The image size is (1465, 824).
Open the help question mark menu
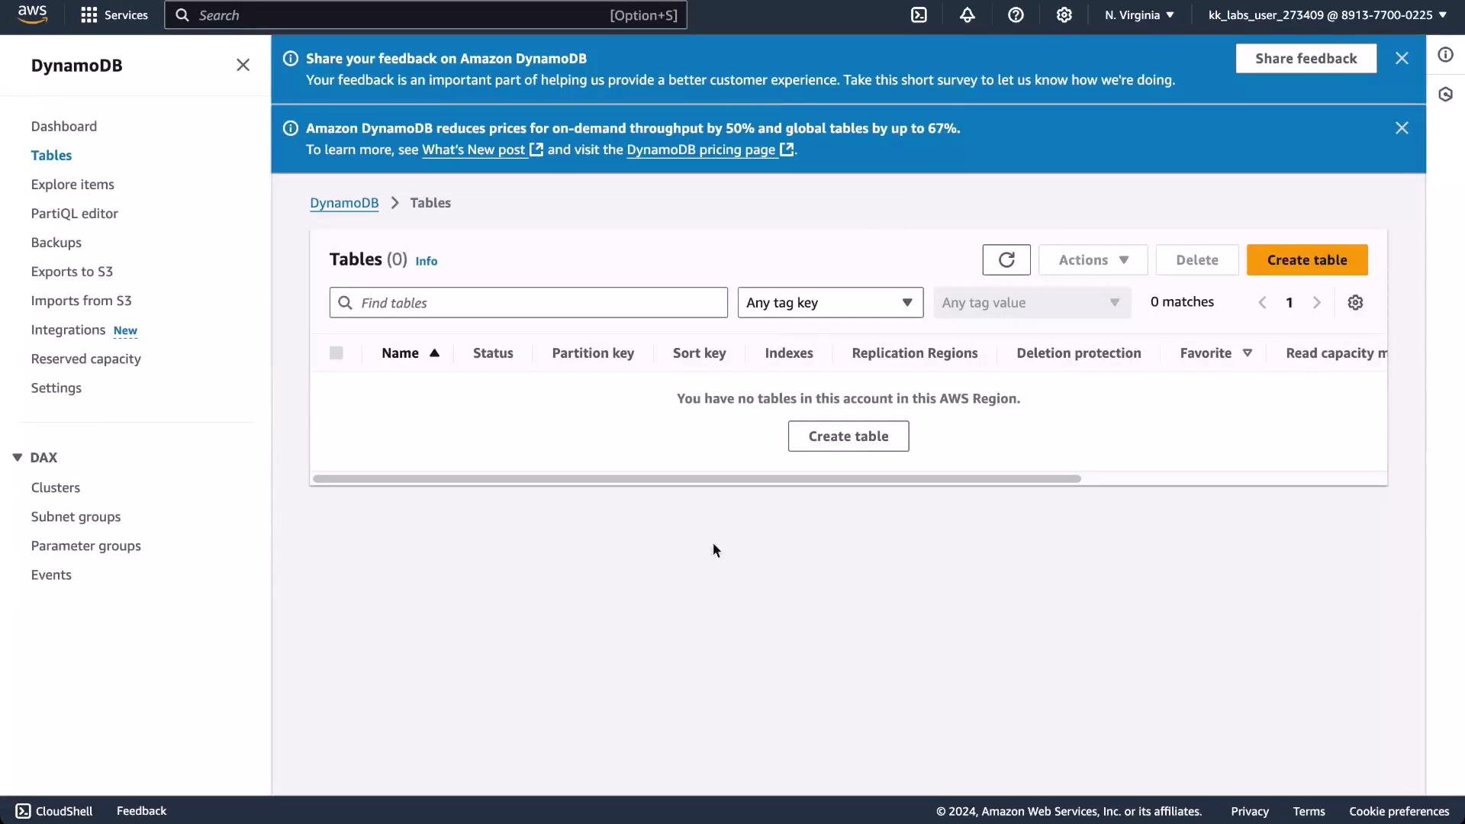pos(1016,15)
